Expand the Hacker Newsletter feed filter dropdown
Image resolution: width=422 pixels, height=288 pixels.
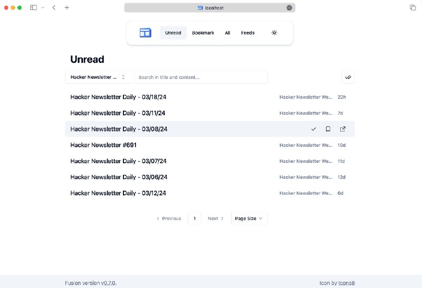coord(98,77)
